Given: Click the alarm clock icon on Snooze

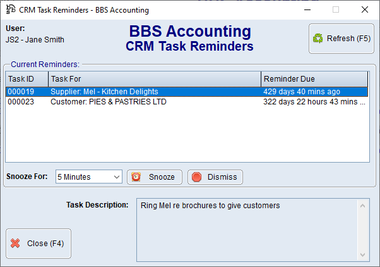Looking at the screenshot, I should (136, 177).
